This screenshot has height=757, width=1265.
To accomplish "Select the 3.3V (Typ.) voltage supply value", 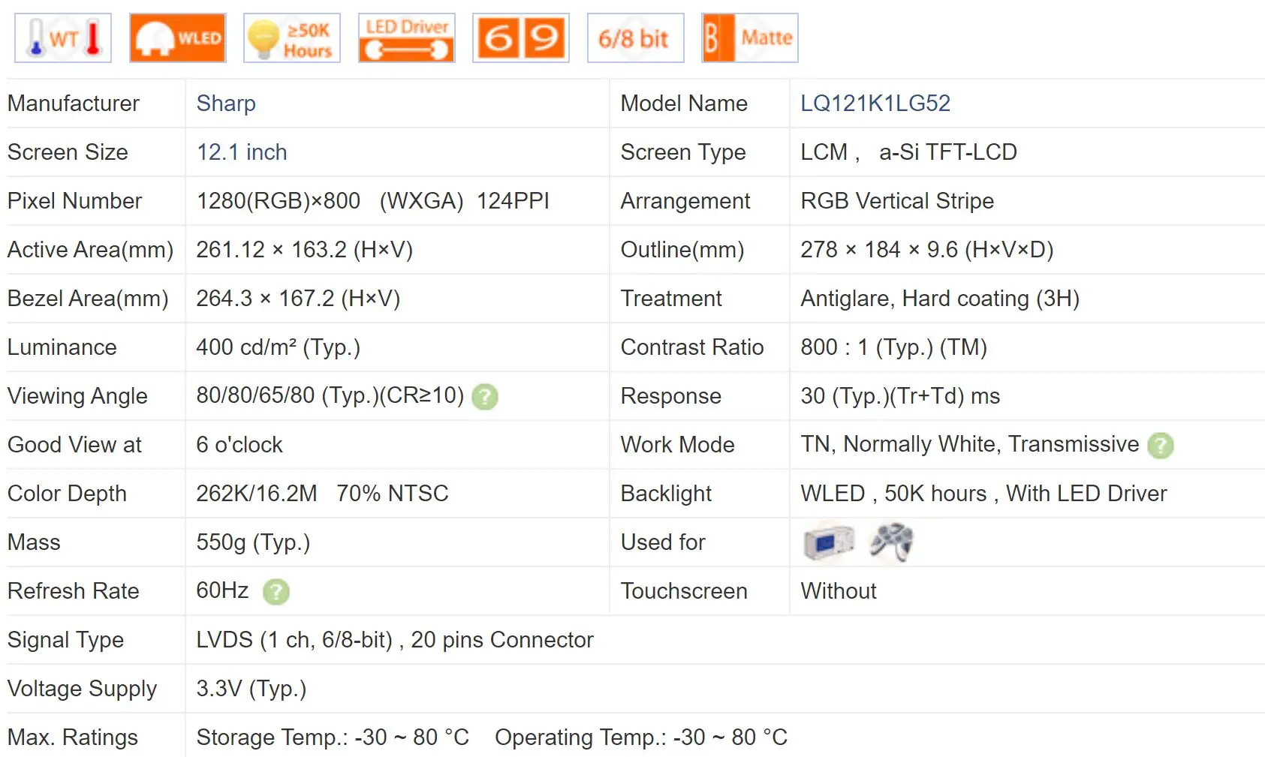I will click(251, 689).
